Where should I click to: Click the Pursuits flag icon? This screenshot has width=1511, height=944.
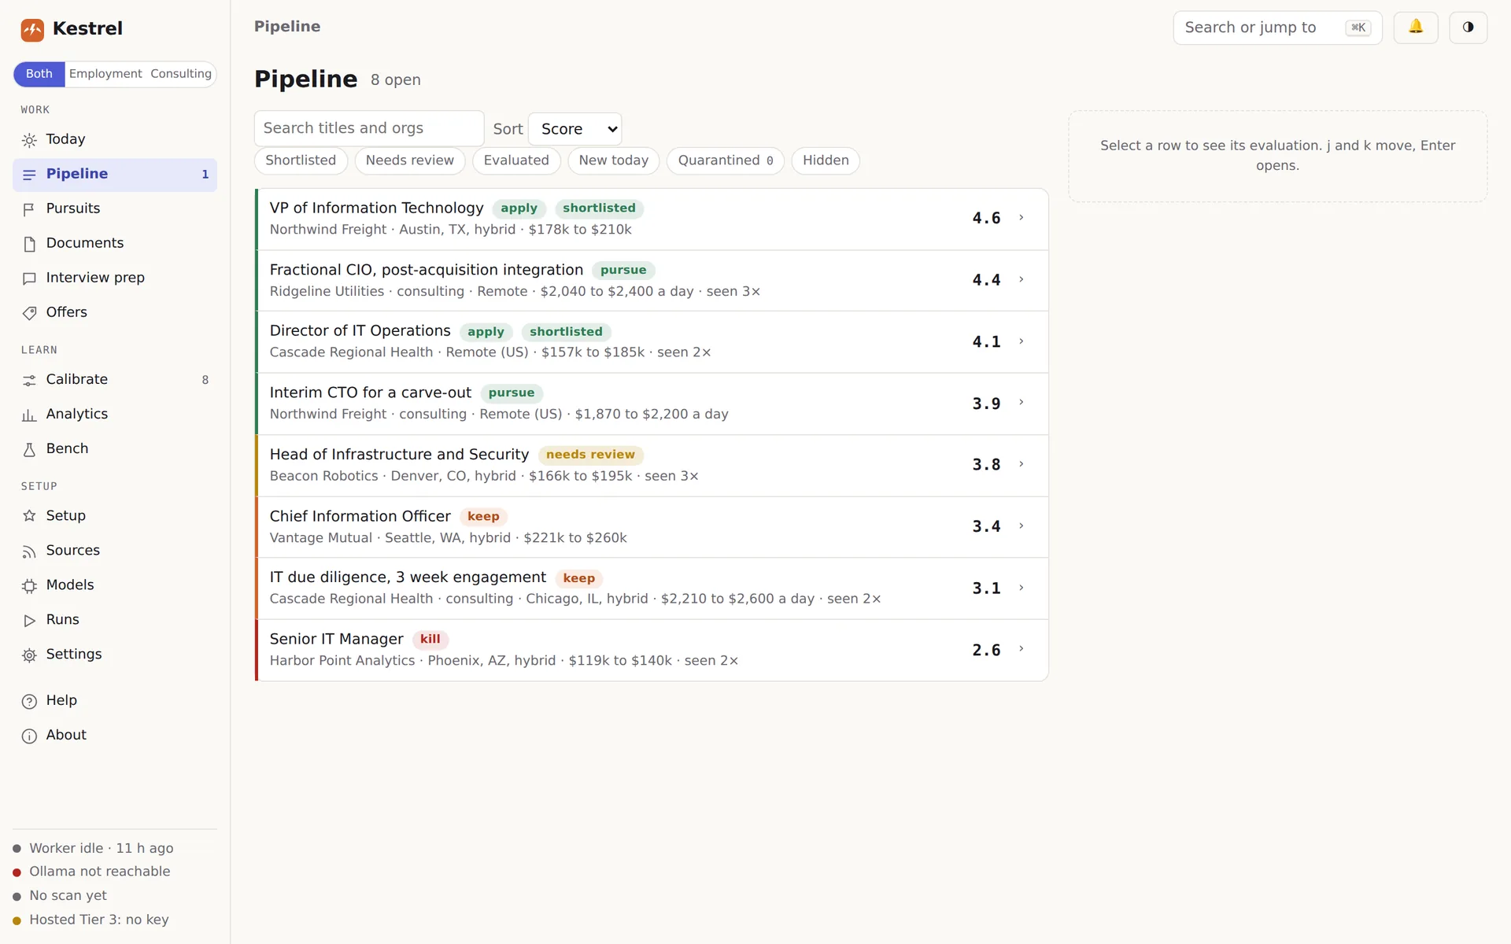29,209
